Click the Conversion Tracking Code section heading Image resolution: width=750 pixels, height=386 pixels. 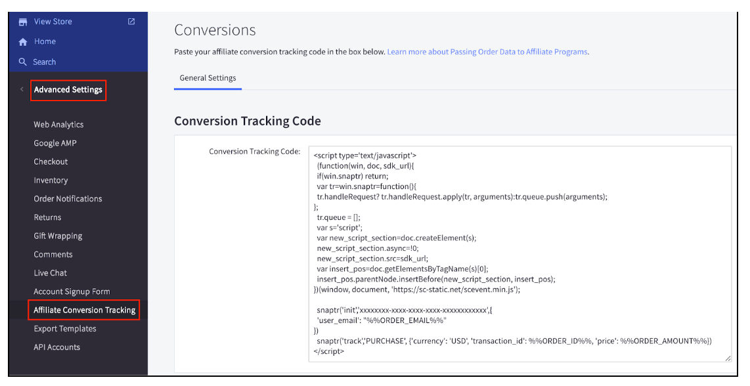(x=248, y=121)
